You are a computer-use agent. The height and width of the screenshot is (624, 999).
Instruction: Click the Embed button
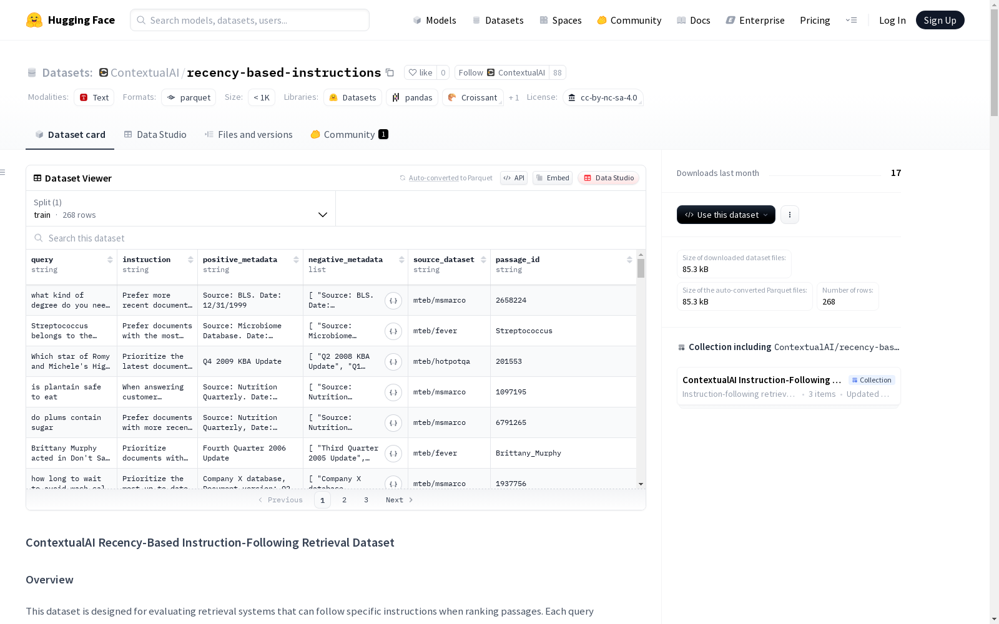(x=553, y=178)
